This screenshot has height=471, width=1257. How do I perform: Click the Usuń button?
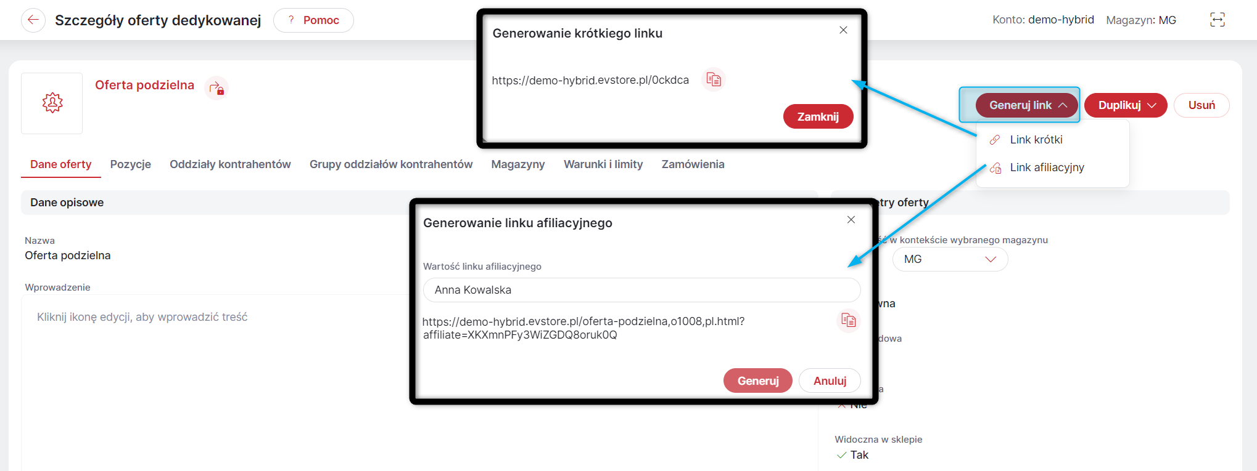(x=1201, y=105)
